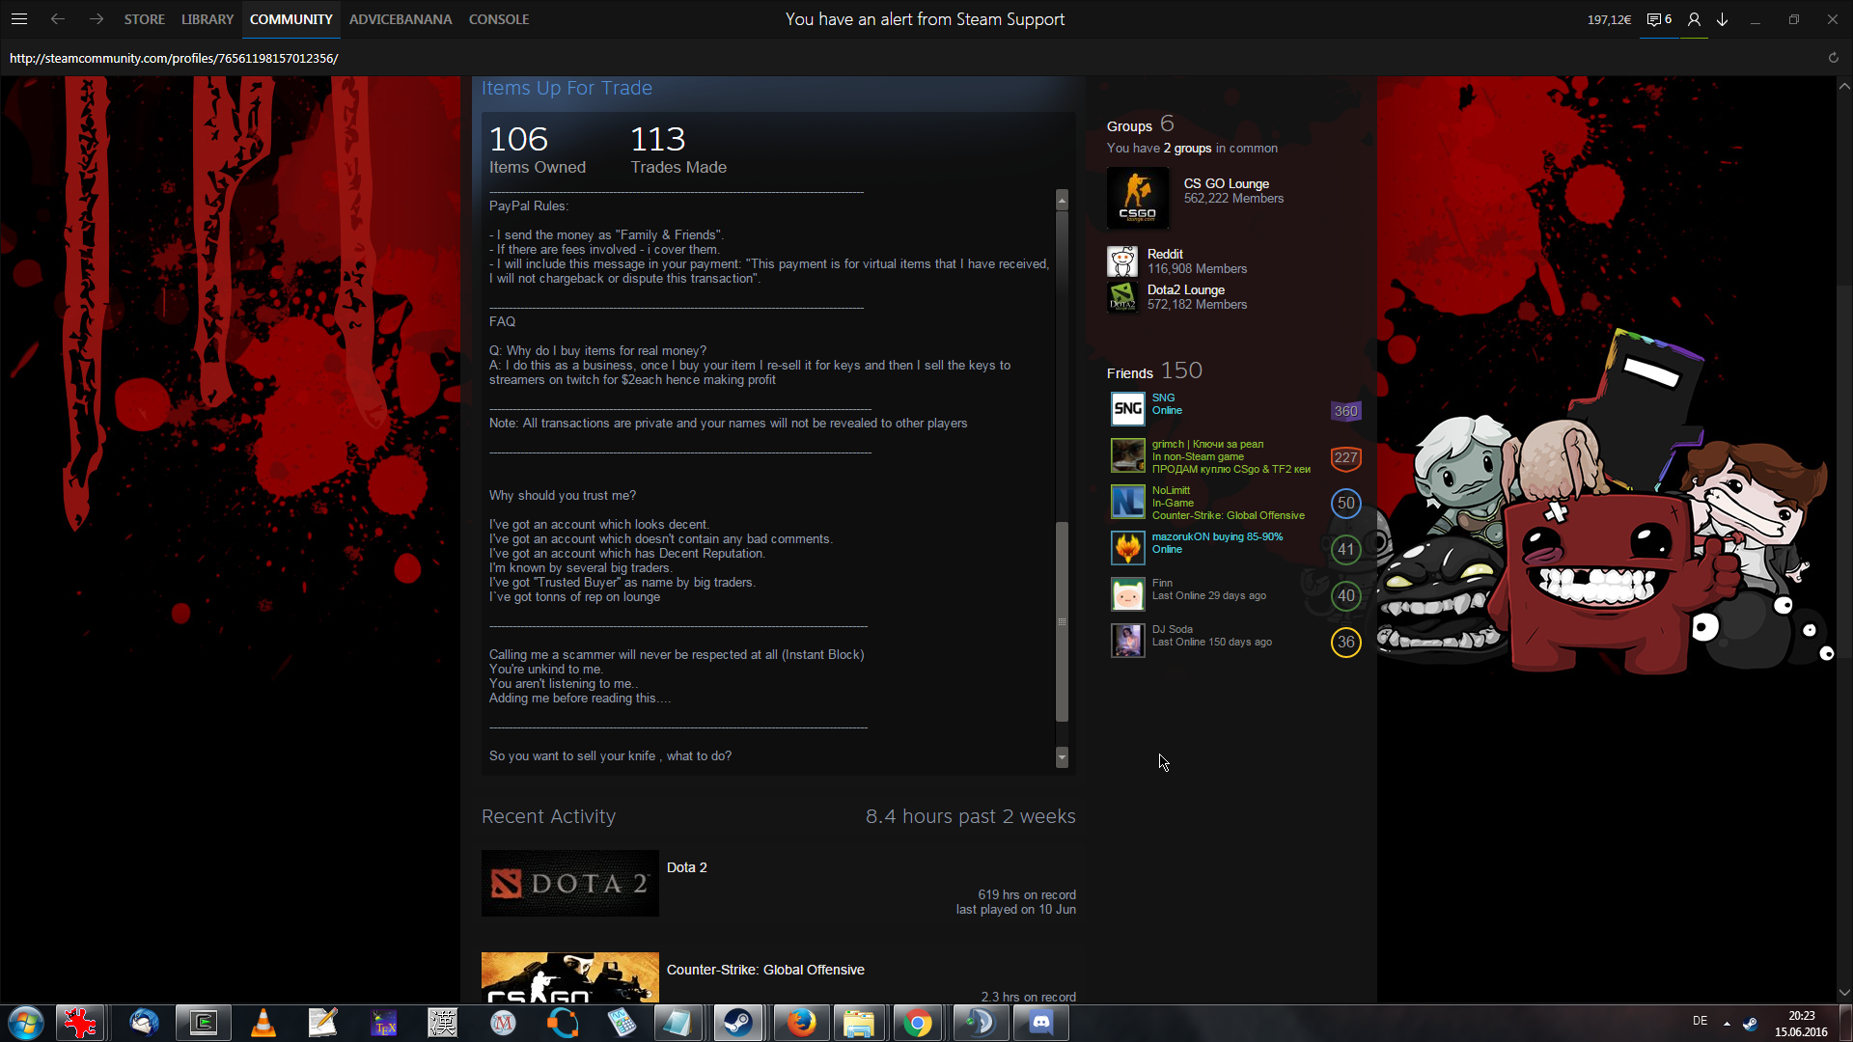Open the Discord taskbar icon

tap(1040, 1023)
